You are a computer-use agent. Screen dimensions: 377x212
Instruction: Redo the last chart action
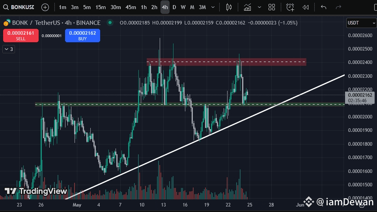(338, 7)
